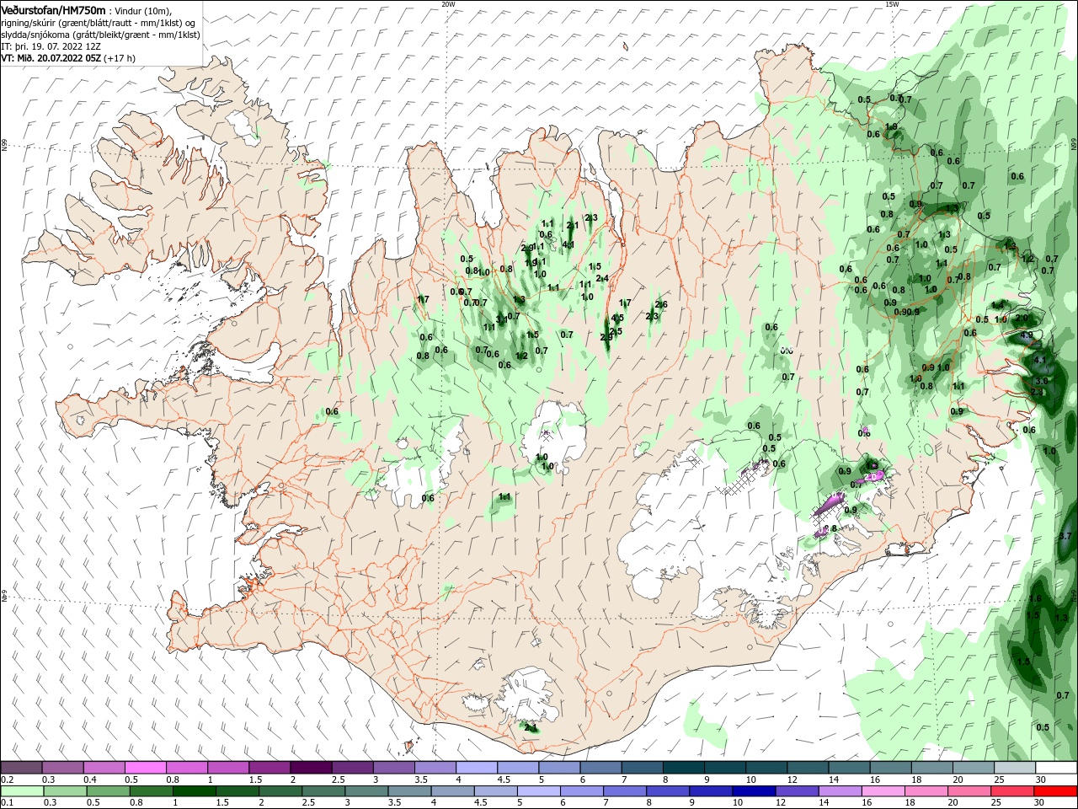Screen dimensions: 1078x809
Task: Click the 2.4 precipitation value on the map
Action: [x=602, y=279]
